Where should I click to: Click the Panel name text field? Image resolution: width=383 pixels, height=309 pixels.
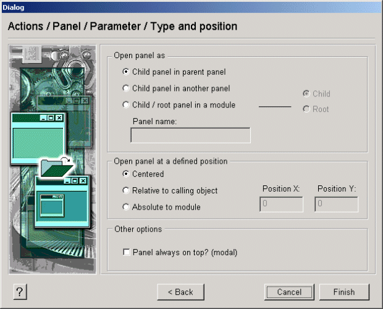pyautogui.click(x=190, y=135)
